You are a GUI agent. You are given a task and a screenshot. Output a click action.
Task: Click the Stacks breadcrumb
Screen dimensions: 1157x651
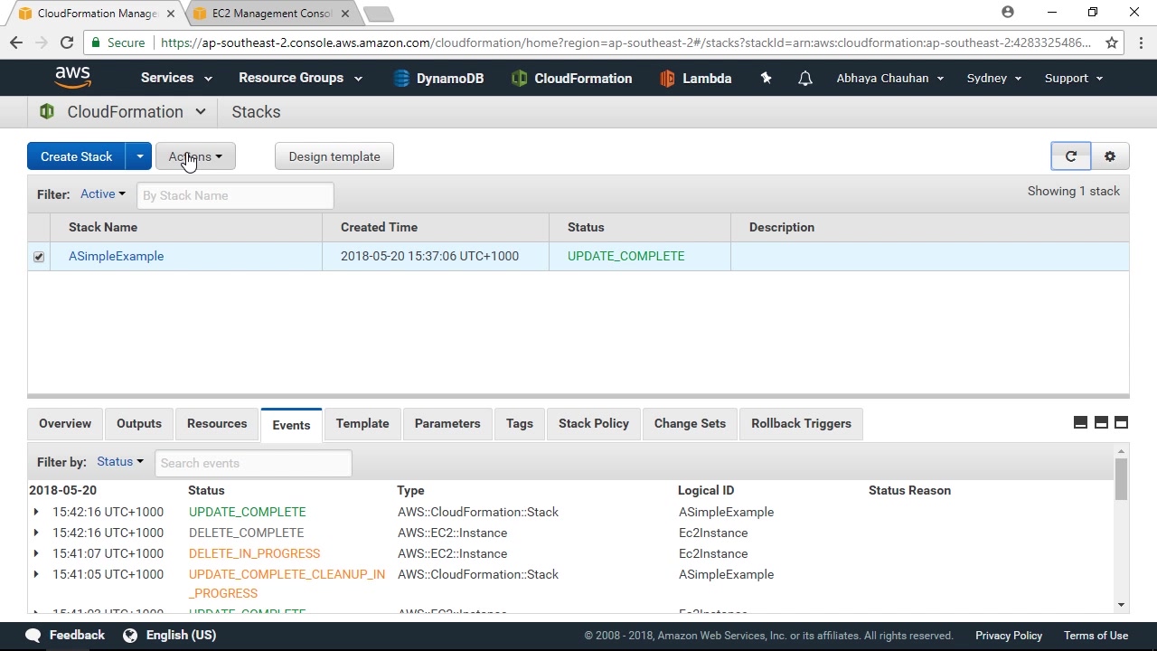256,112
